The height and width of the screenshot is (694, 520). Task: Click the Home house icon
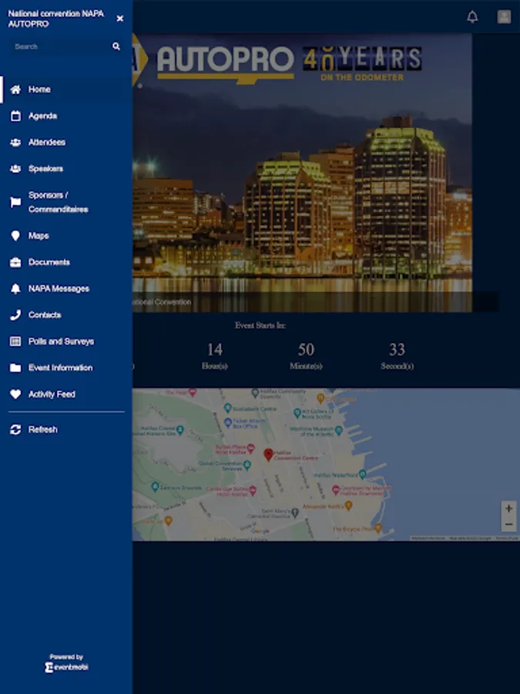(15, 89)
